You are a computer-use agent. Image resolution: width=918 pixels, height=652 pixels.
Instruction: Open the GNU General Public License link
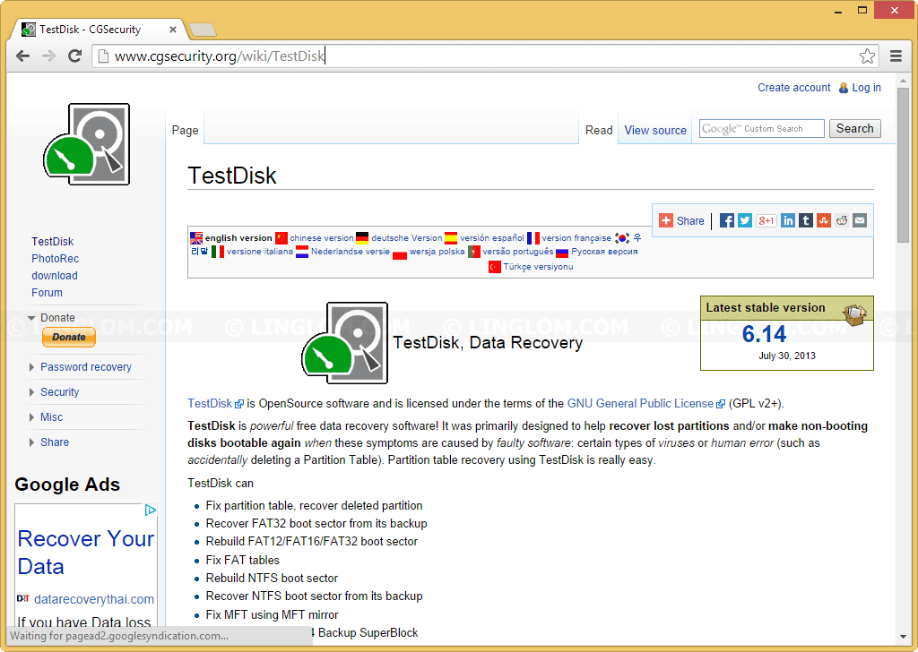(x=640, y=404)
